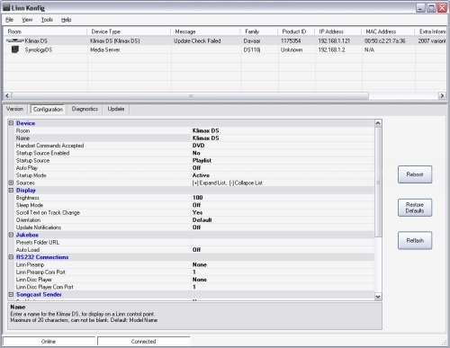Click the Reboot button
The height and width of the screenshot is (348, 450).
[415, 174]
